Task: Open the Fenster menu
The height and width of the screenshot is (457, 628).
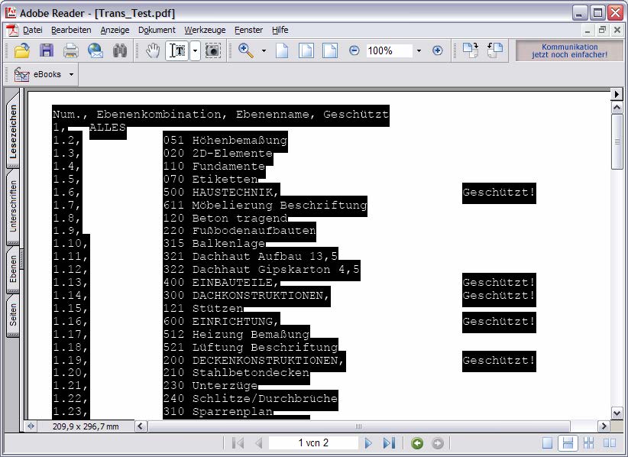Action: click(x=248, y=30)
